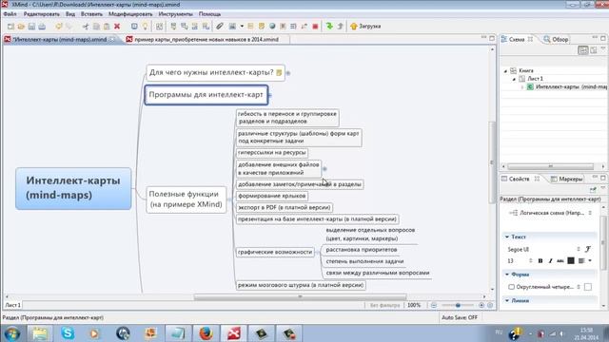Screen dimensions: 609x342
Task: Click the light bulb brainstorm icon
Action: 145,27
